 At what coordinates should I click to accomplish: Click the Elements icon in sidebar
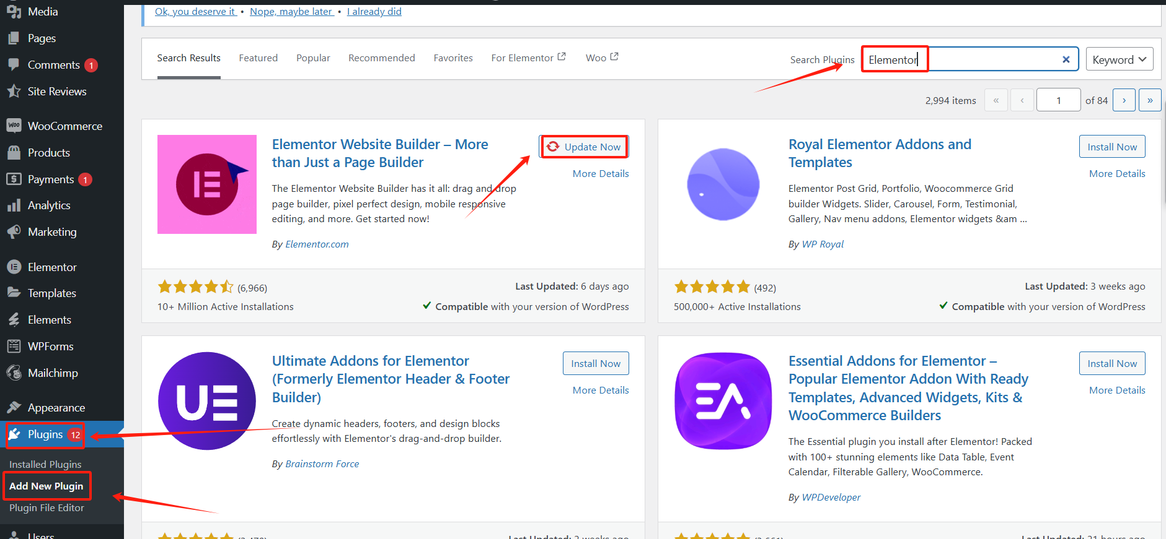pyautogui.click(x=14, y=319)
